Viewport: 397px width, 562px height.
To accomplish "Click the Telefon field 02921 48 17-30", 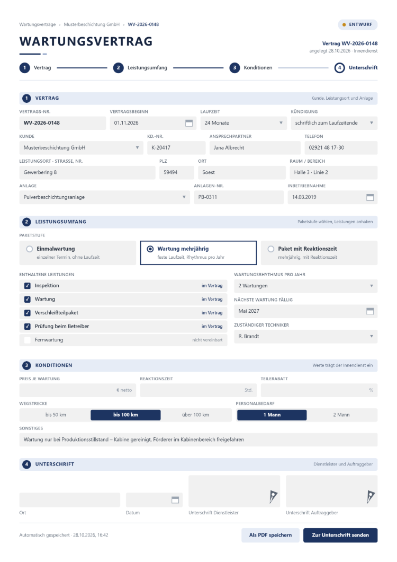I will pos(341,148).
